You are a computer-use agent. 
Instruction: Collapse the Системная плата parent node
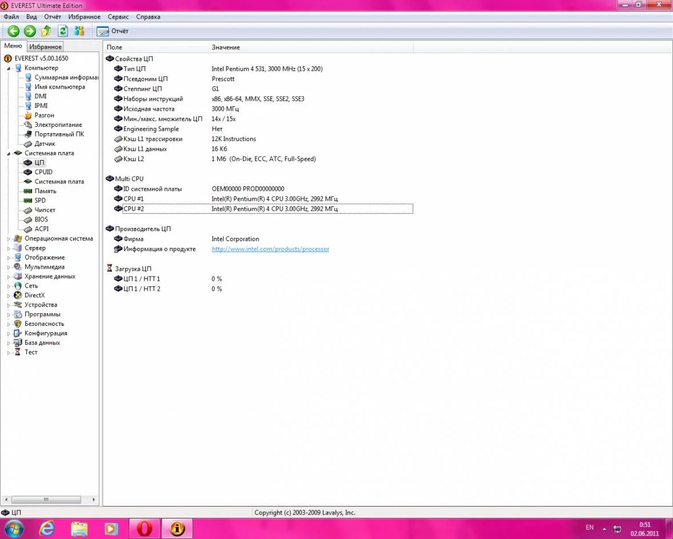pos(8,153)
